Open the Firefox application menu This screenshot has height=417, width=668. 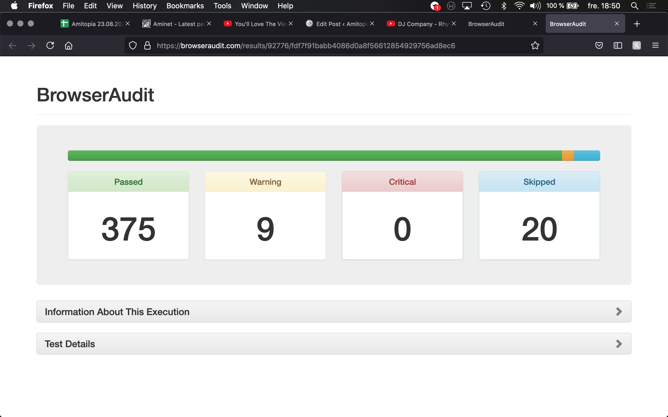(41, 6)
